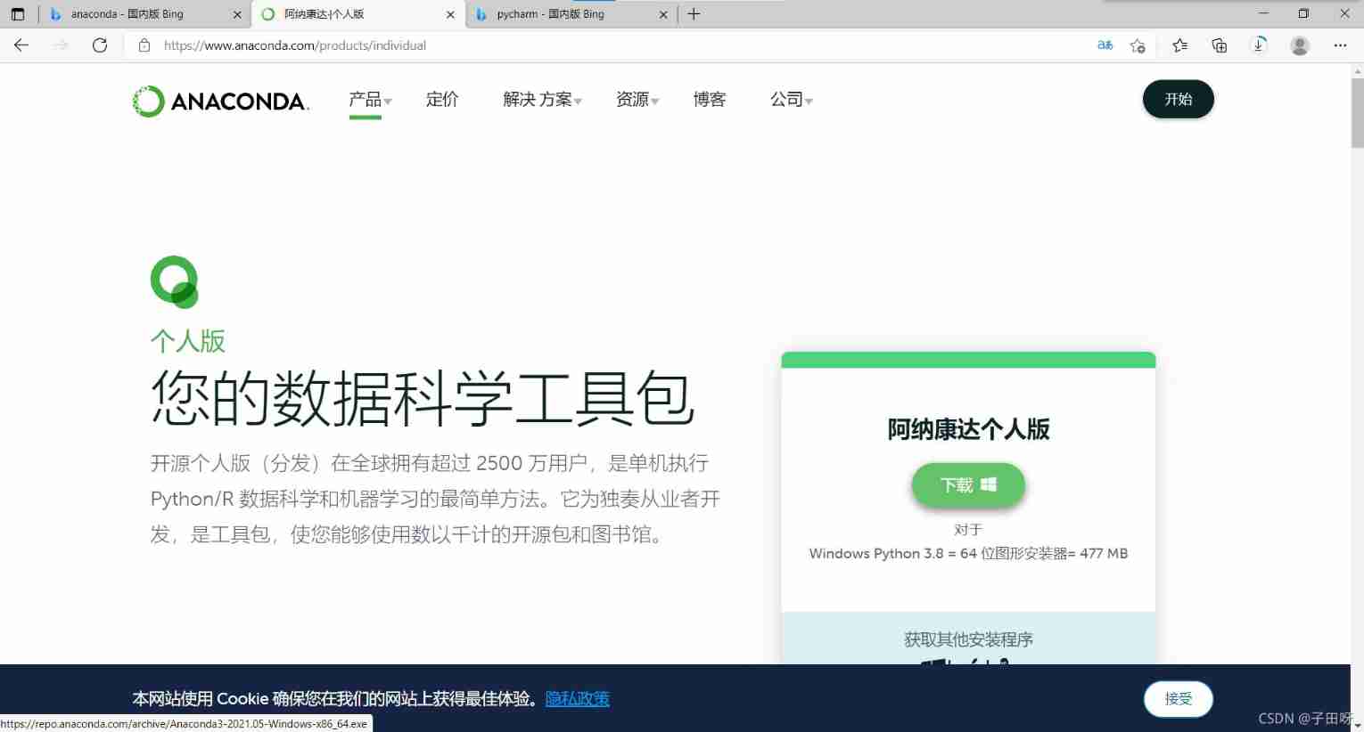Open the 隐私政策 link

tap(578, 699)
